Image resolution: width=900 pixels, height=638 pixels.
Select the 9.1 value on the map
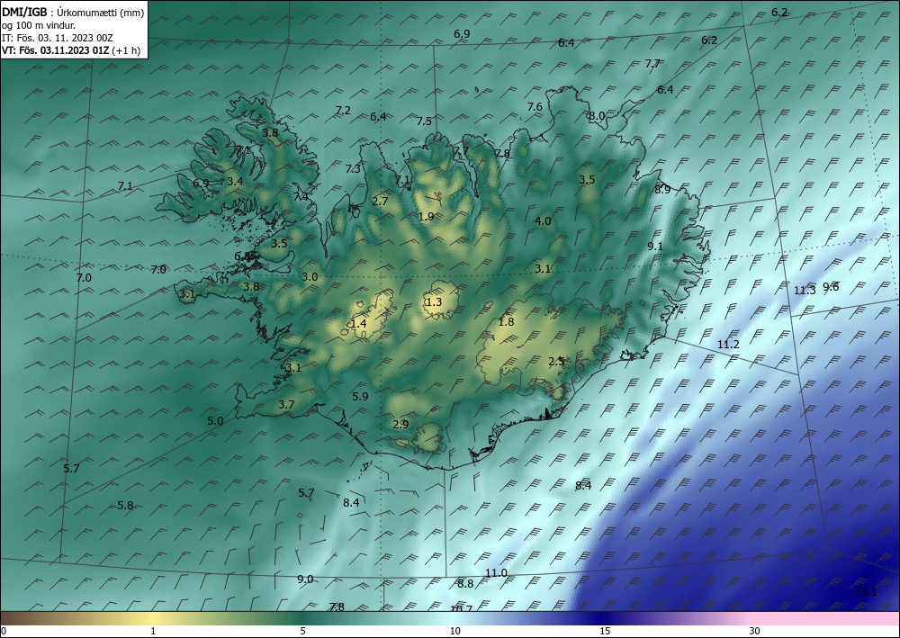pyautogui.click(x=655, y=247)
